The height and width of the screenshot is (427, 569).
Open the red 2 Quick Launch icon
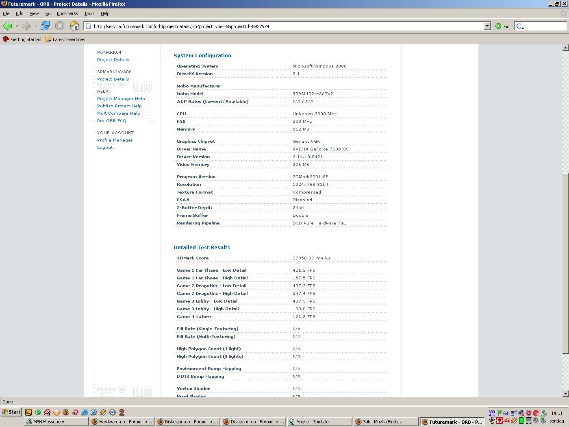[x=122, y=412]
